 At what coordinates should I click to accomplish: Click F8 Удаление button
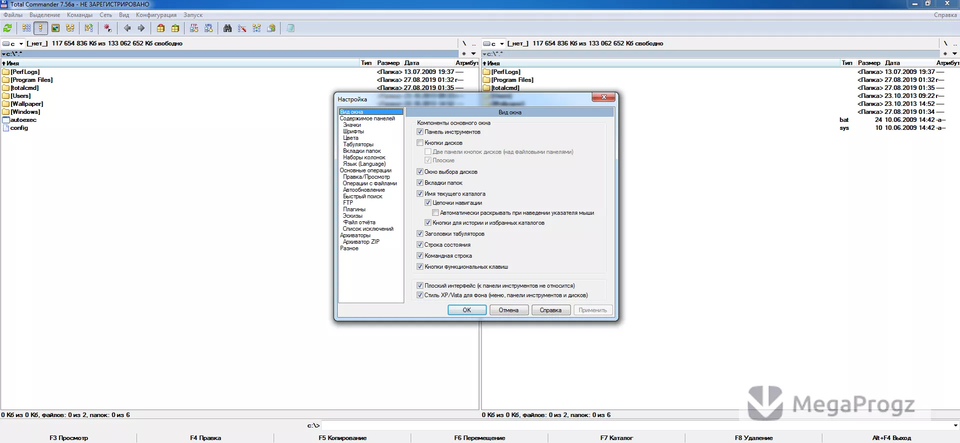[753, 438]
